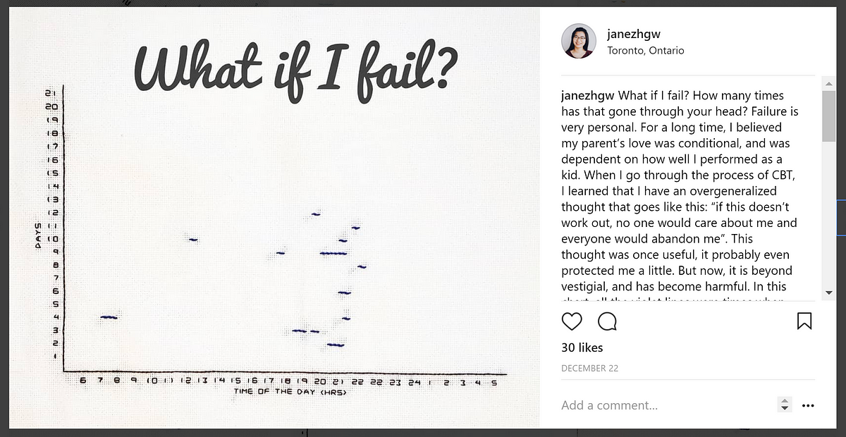
Task: Like the post with the heart icon
Action: [572, 321]
